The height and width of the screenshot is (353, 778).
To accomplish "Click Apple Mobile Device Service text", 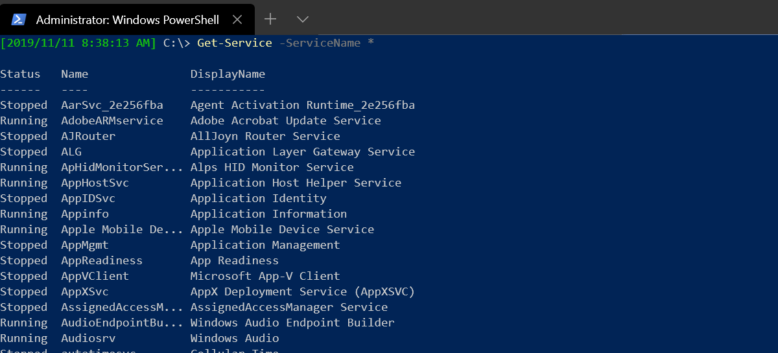I will pos(282,229).
